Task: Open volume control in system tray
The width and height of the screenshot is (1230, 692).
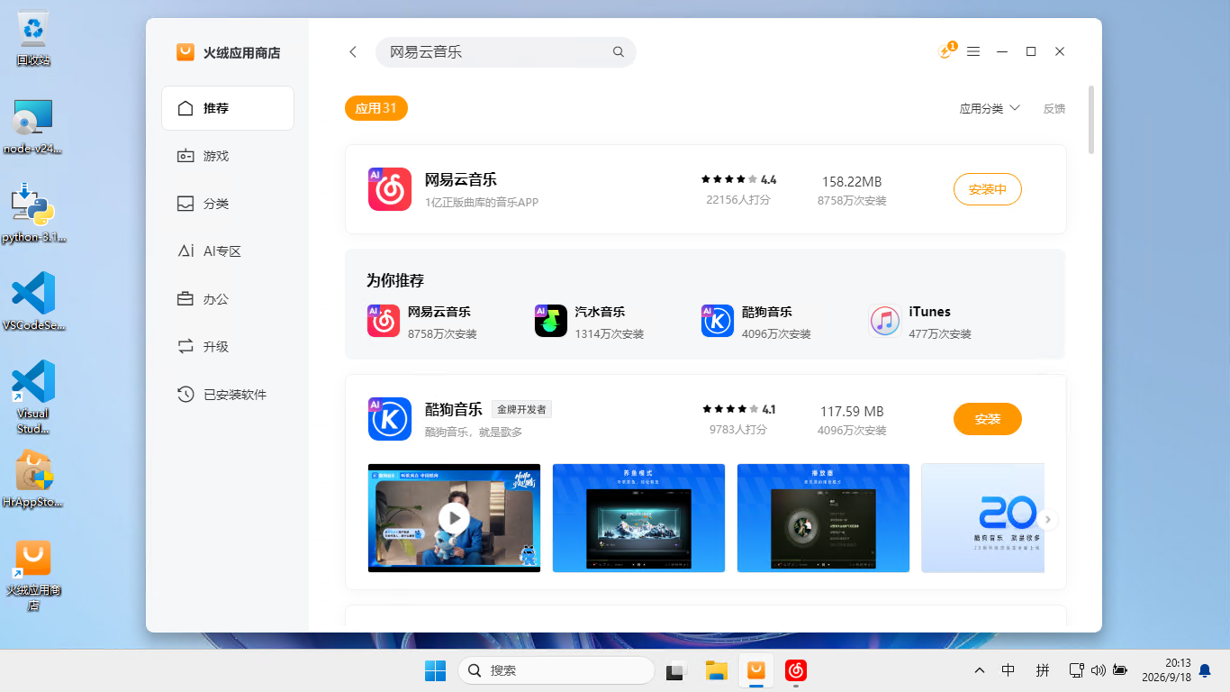Action: click(1098, 670)
